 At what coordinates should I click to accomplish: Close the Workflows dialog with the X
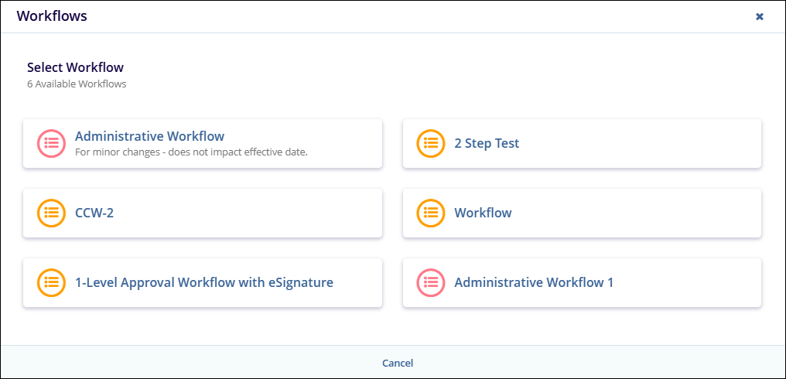click(760, 16)
